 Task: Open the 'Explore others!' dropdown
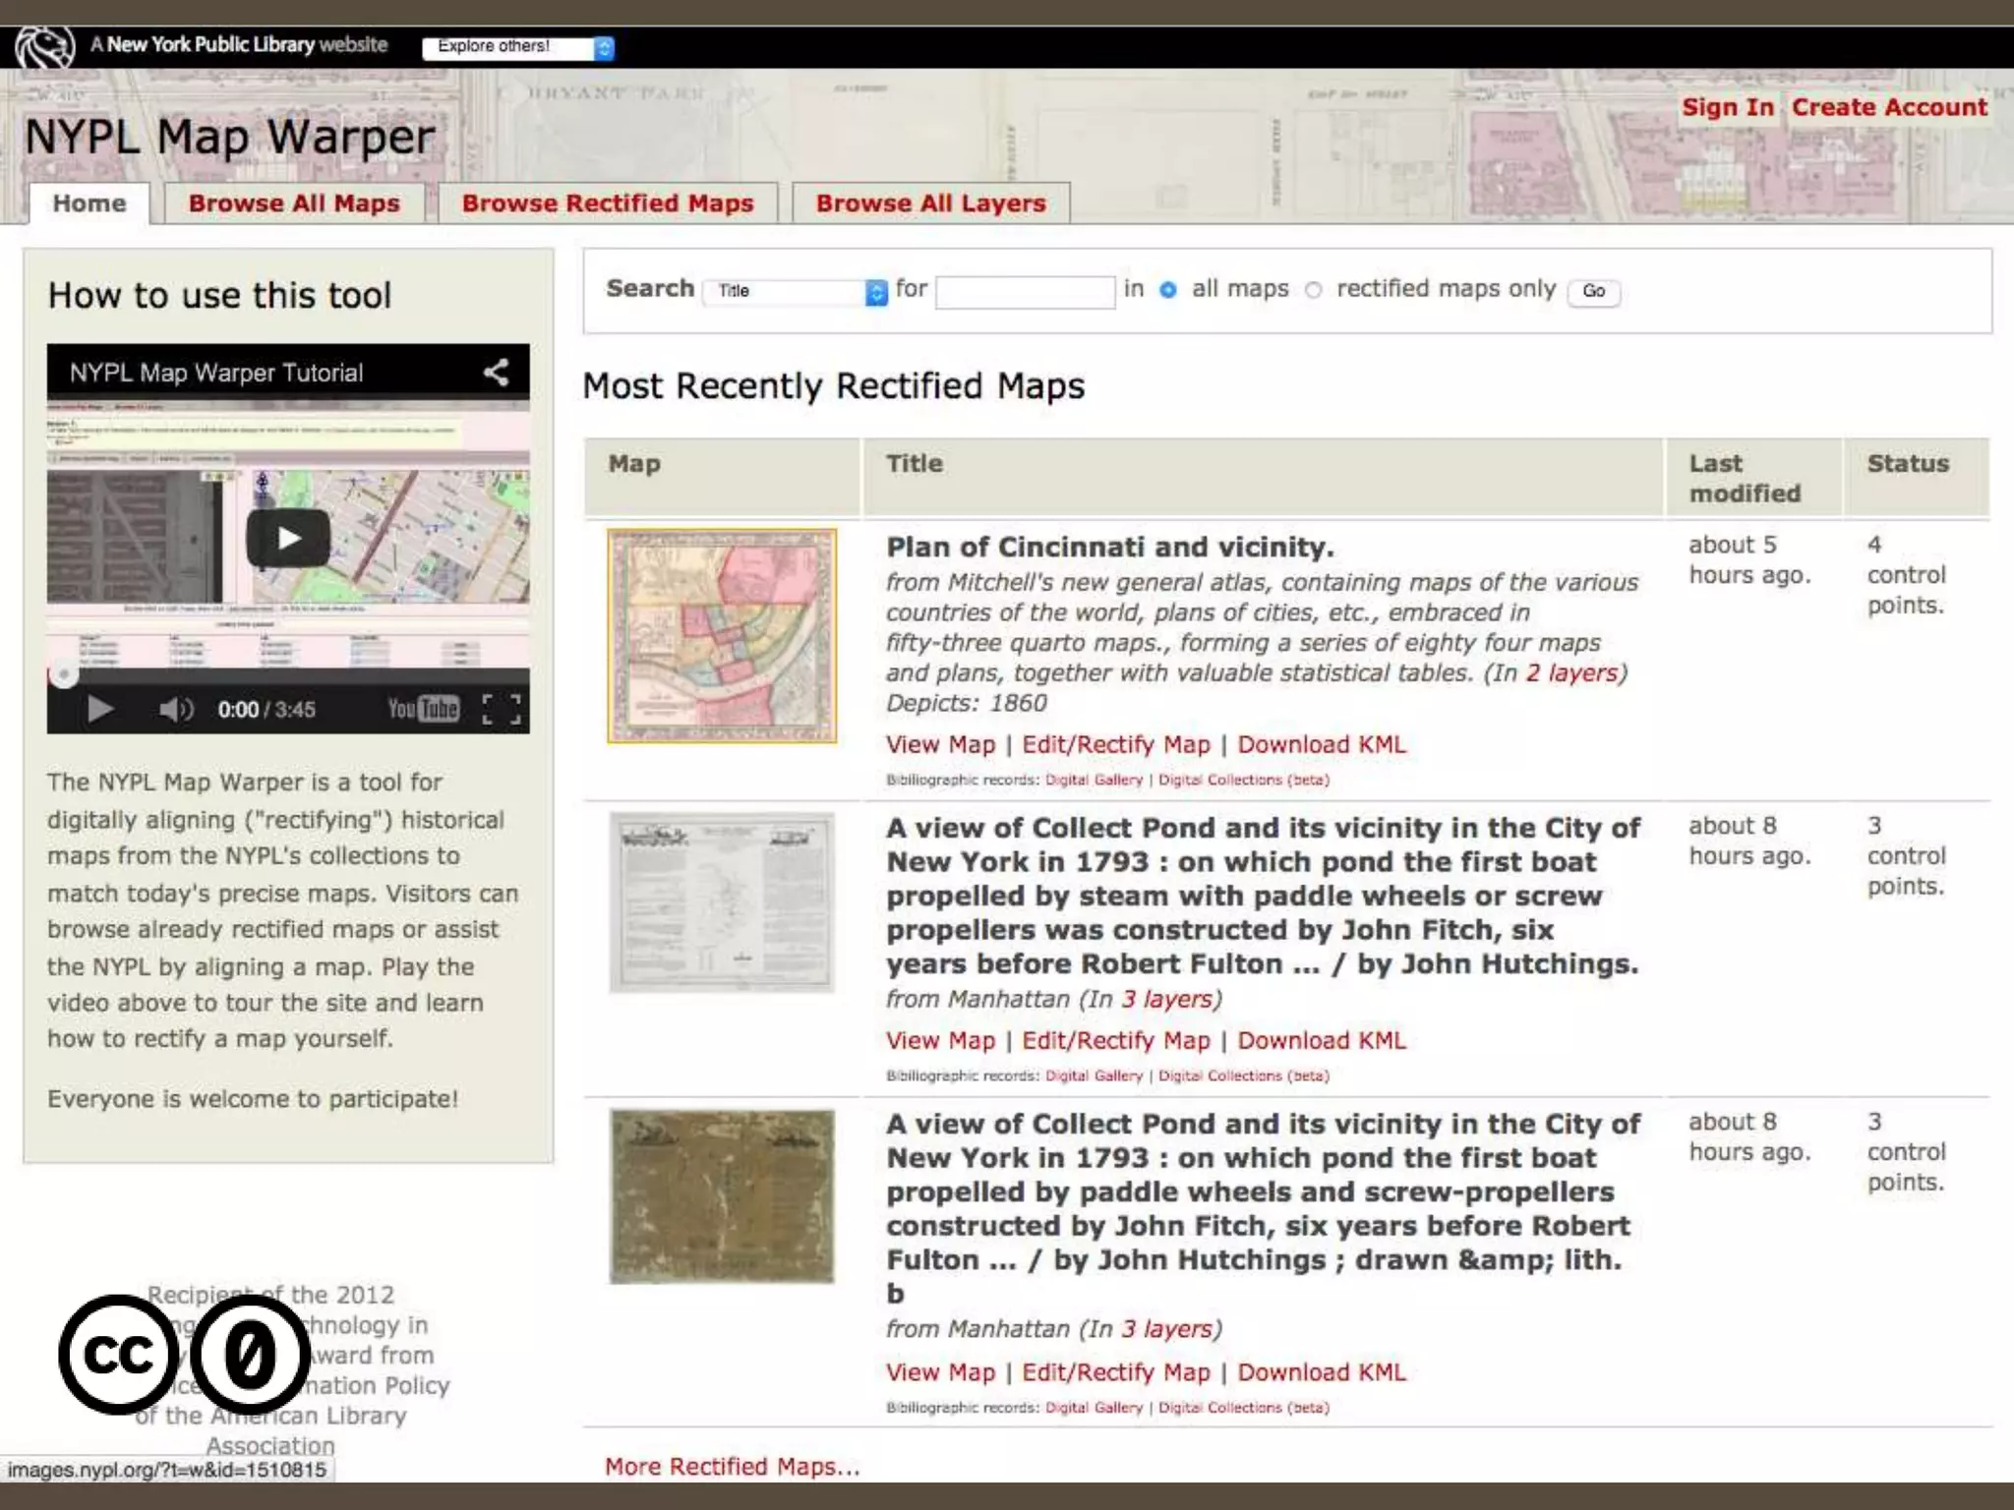pos(518,47)
